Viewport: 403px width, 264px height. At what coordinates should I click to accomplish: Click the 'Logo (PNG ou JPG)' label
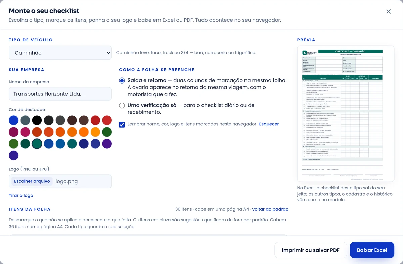point(29,169)
